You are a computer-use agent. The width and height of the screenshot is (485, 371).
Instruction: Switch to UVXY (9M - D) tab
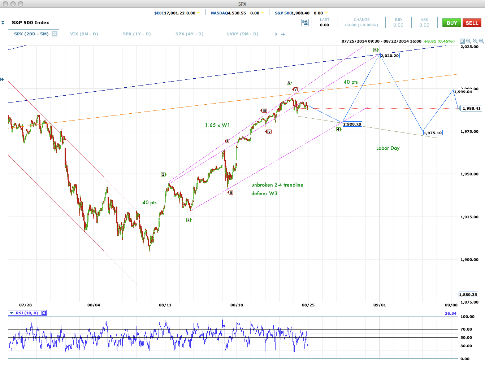click(x=242, y=34)
